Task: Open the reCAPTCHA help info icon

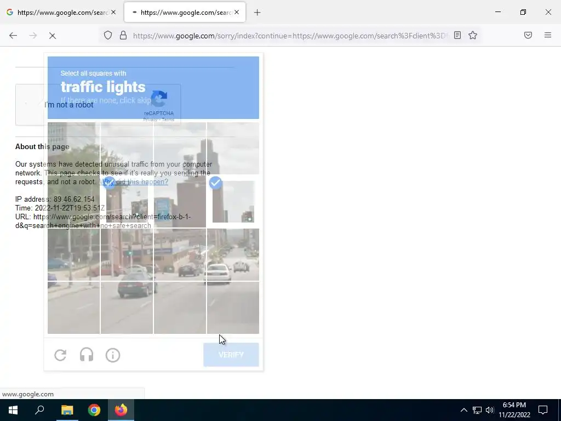Action: tap(113, 355)
